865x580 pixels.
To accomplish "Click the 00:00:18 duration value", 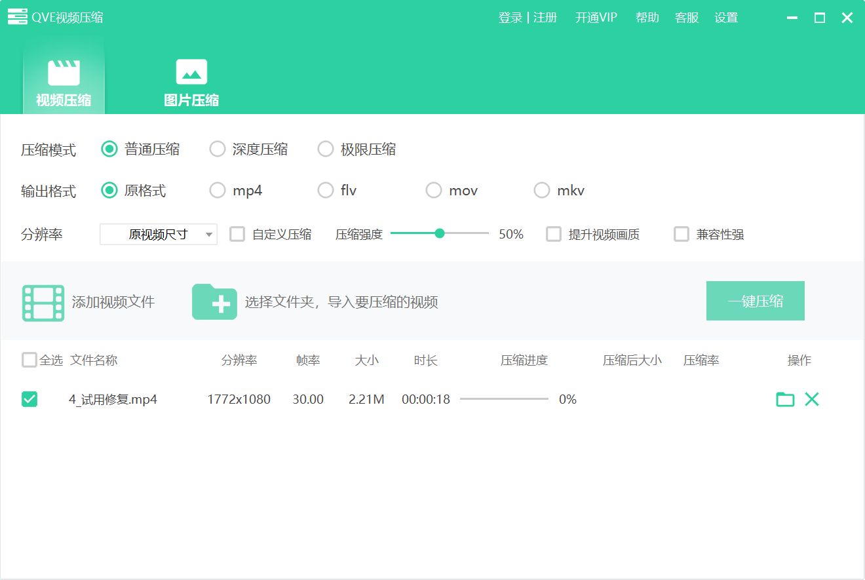I will pos(426,399).
